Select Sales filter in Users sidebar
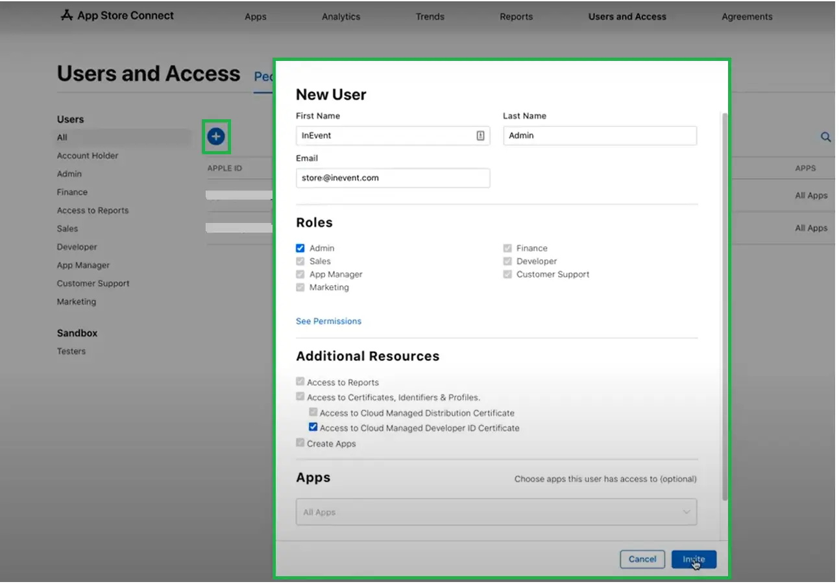 67,229
